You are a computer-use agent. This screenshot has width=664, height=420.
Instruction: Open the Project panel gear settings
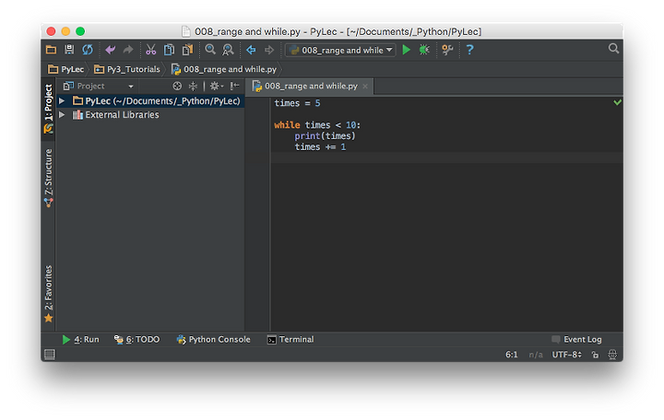[x=216, y=87]
